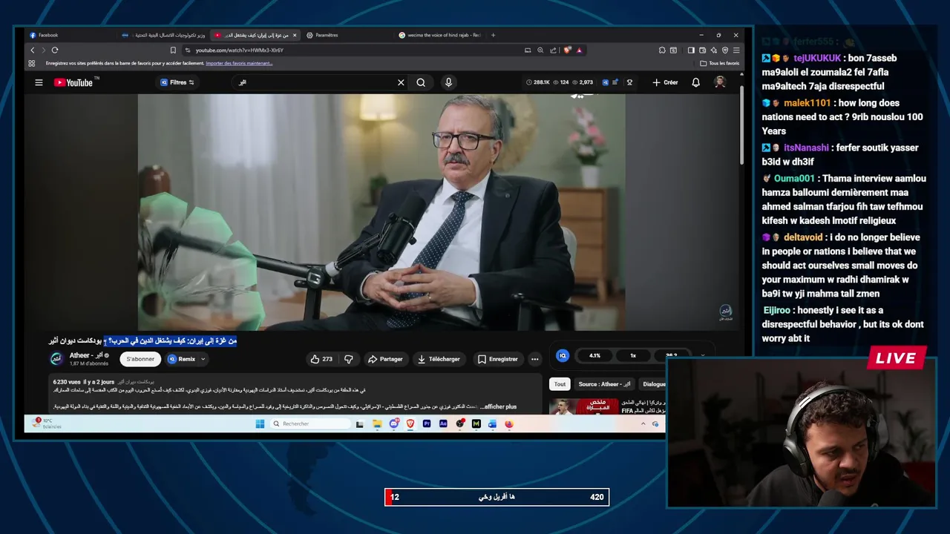The image size is (950, 534).
Task: Open the weather widget showing 10°C
Action: [x=47, y=423]
